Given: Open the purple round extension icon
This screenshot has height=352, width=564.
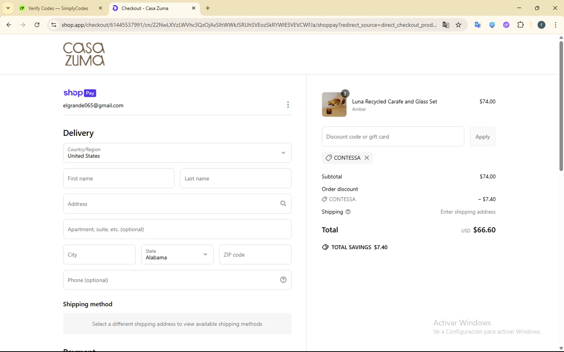Looking at the screenshot, I should tap(506, 25).
